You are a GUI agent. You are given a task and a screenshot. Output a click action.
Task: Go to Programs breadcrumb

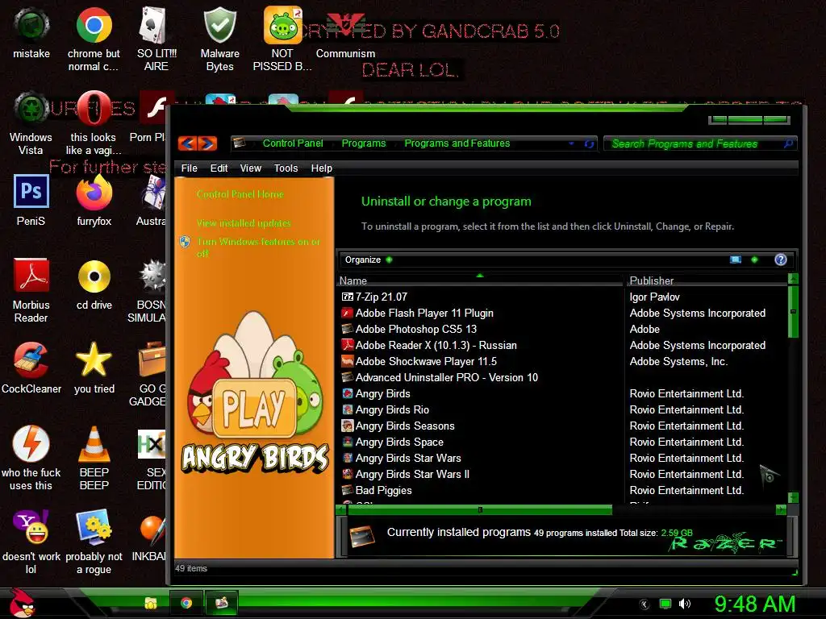pyautogui.click(x=364, y=143)
